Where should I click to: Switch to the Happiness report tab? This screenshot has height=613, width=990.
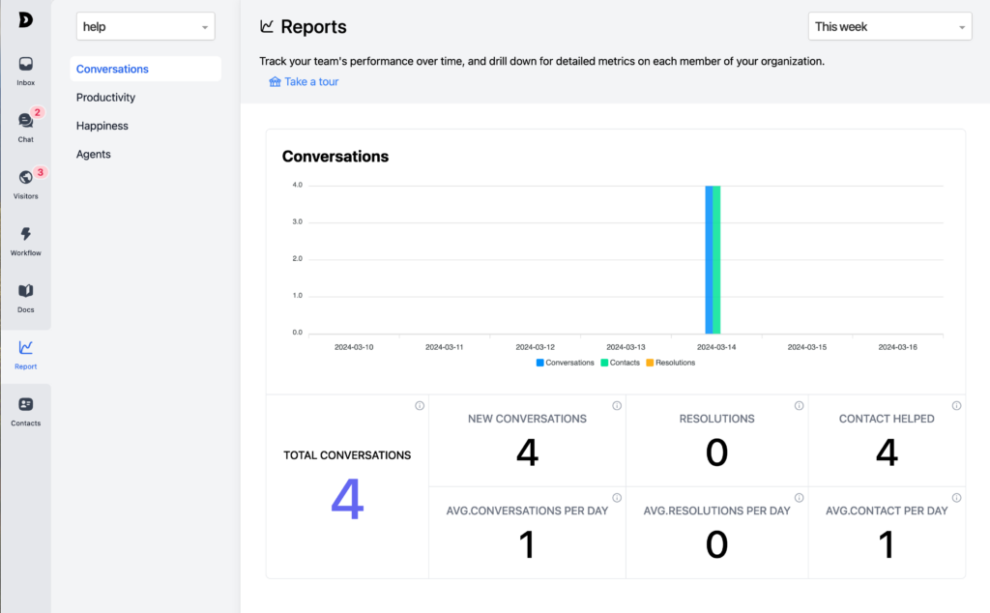pos(102,125)
